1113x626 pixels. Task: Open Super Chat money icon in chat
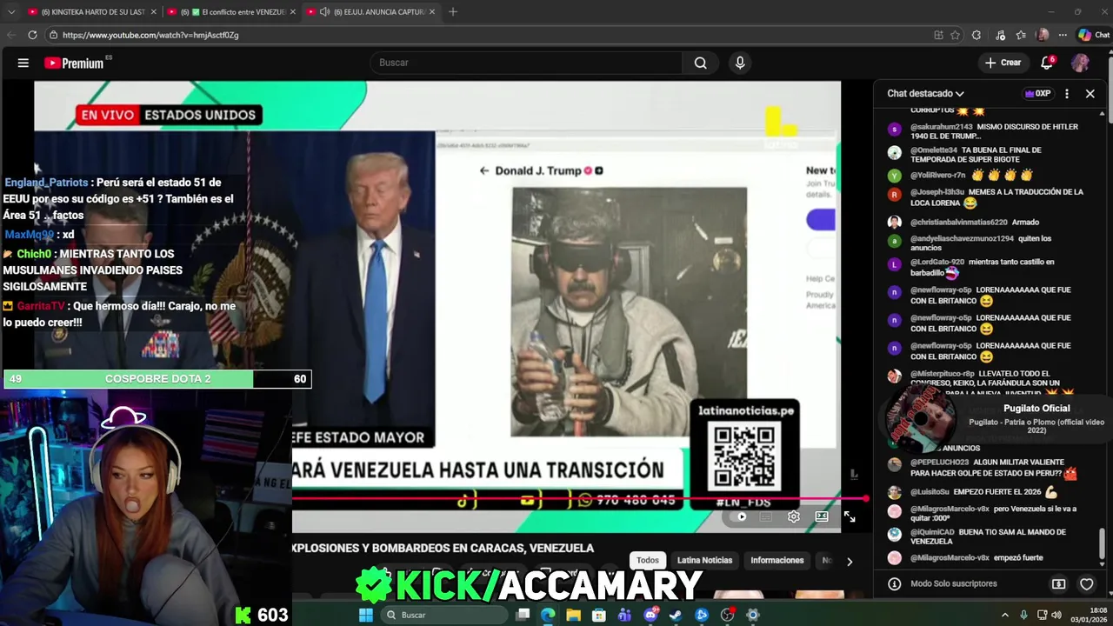coord(1058,584)
